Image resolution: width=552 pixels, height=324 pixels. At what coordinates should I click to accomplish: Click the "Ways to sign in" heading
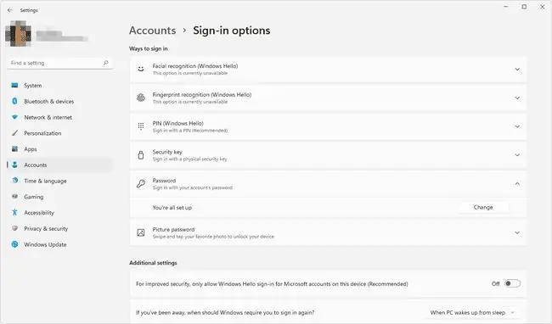[x=149, y=48]
